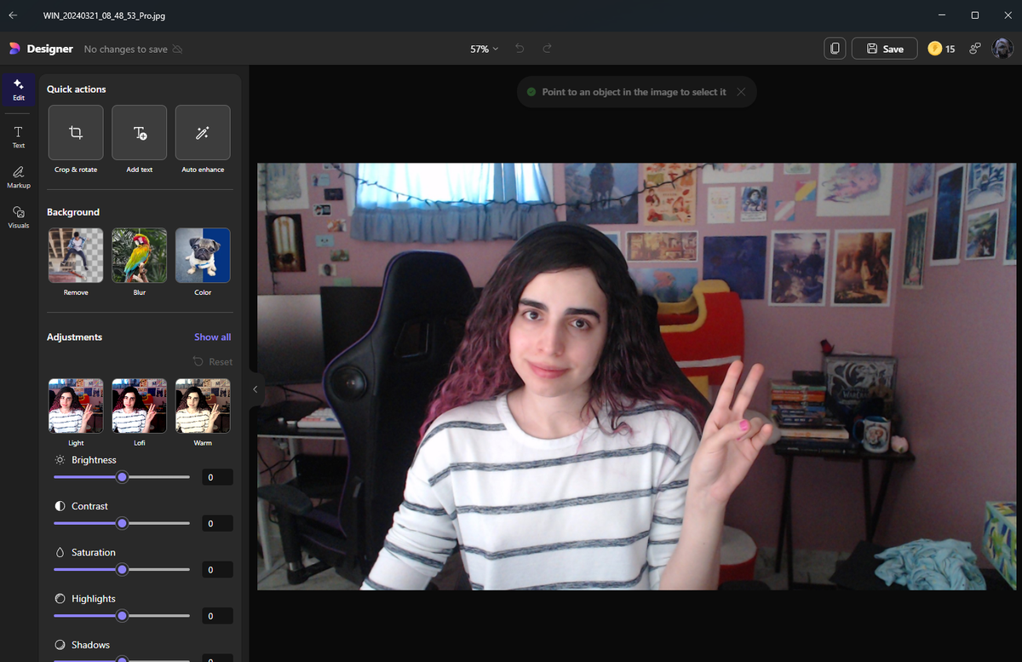Select the Remove background thumbnail

(76, 256)
